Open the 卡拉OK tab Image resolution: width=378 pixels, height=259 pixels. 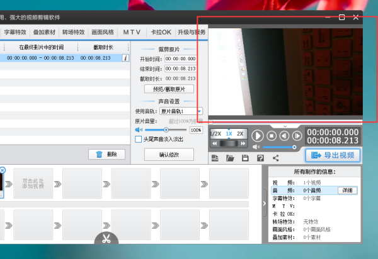tap(161, 31)
